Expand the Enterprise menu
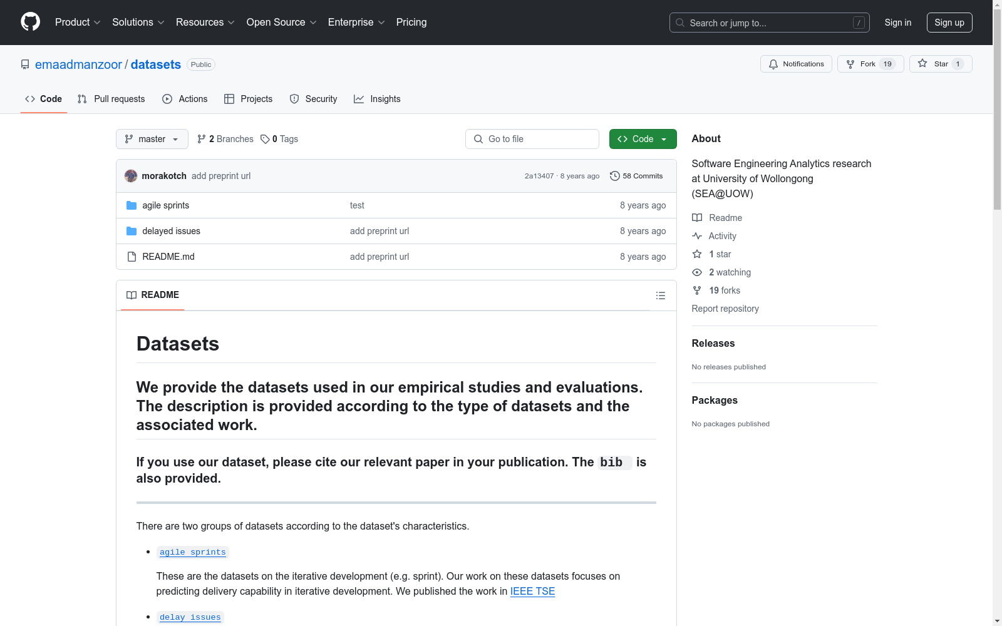The width and height of the screenshot is (1002, 626). click(x=356, y=23)
